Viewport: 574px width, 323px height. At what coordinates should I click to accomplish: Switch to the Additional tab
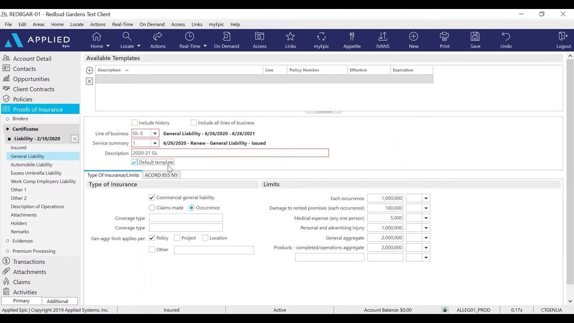57,301
